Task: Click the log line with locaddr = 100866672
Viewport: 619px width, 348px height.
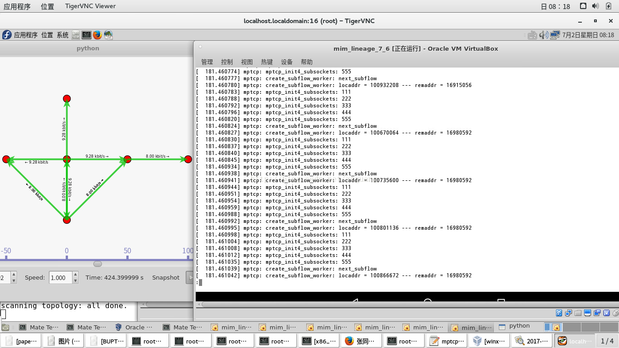Action: click(334, 275)
